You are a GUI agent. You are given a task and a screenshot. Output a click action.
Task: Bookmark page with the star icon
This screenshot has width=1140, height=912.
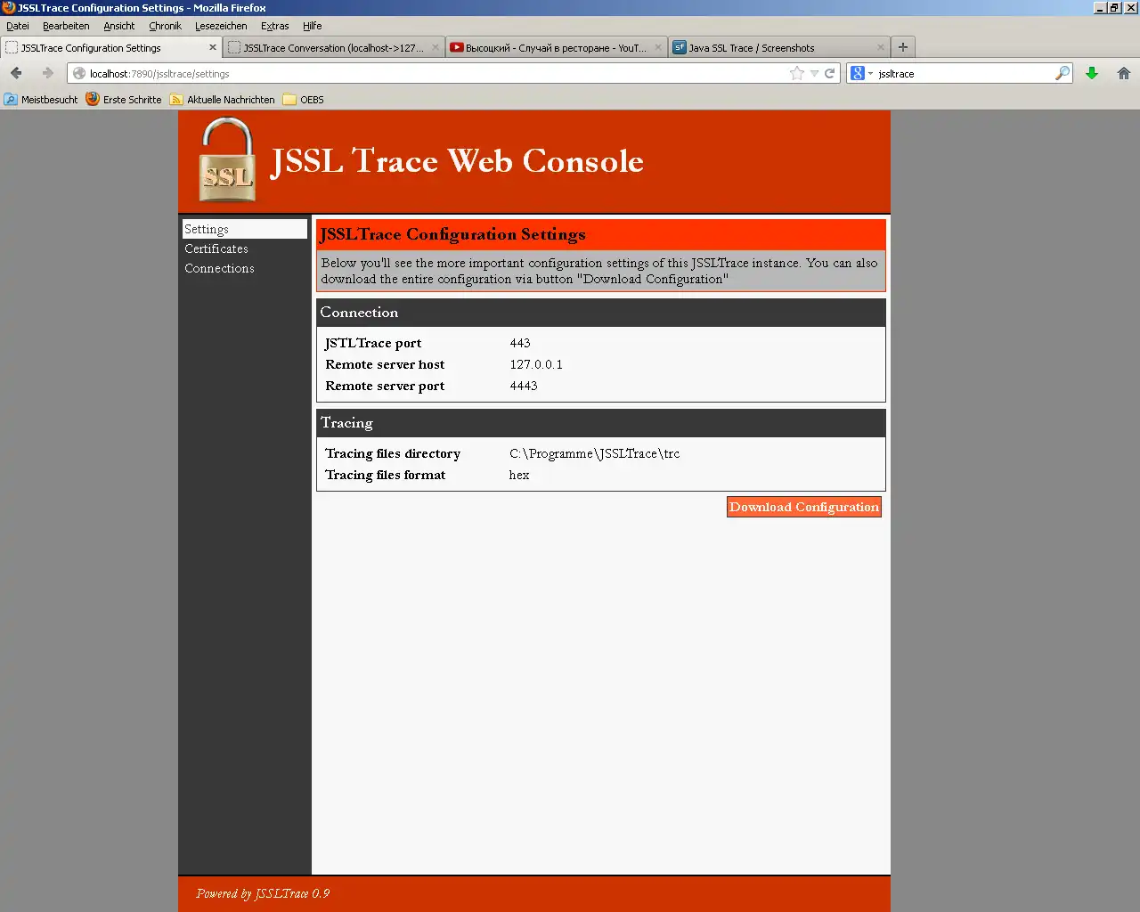point(797,73)
